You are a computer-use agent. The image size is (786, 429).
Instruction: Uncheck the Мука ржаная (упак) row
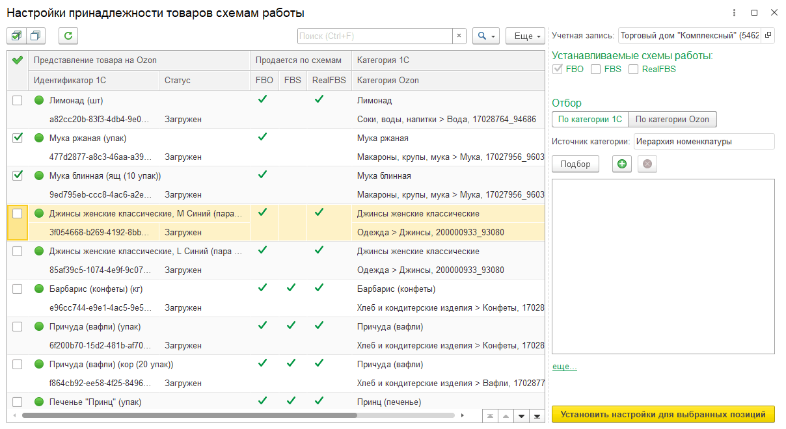pyautogui.click(x=18, y=138)
